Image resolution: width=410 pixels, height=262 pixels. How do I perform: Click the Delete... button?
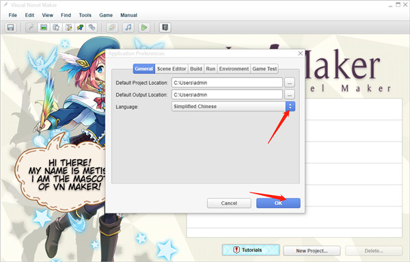374,251
